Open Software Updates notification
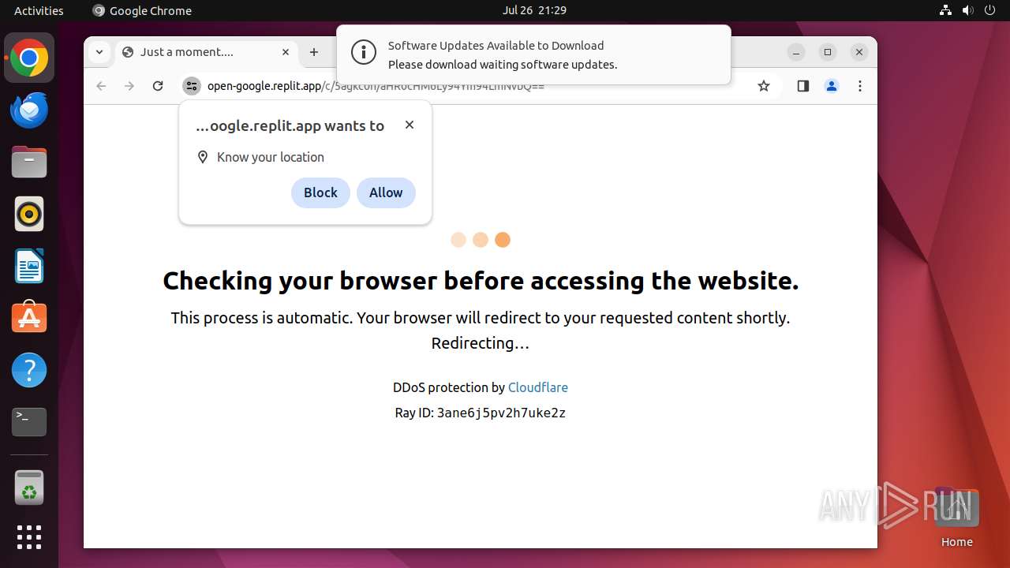This screenshot has height=568, width=1010. [533, 54]
